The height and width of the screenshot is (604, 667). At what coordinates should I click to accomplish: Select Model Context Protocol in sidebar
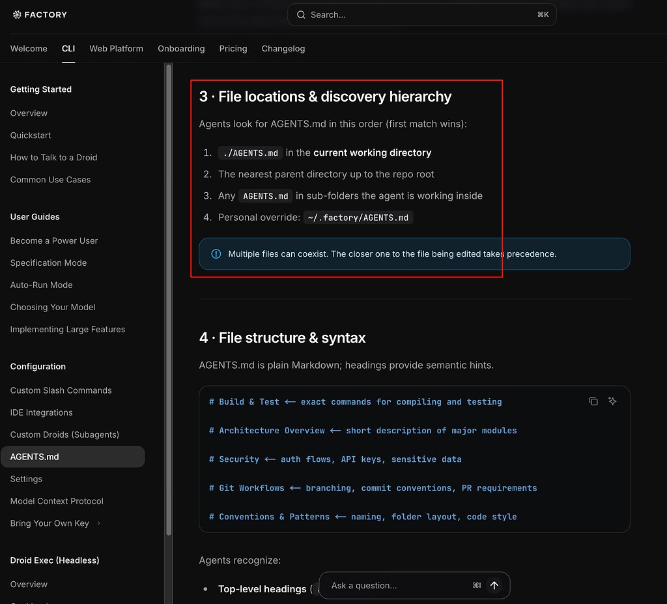57,501
